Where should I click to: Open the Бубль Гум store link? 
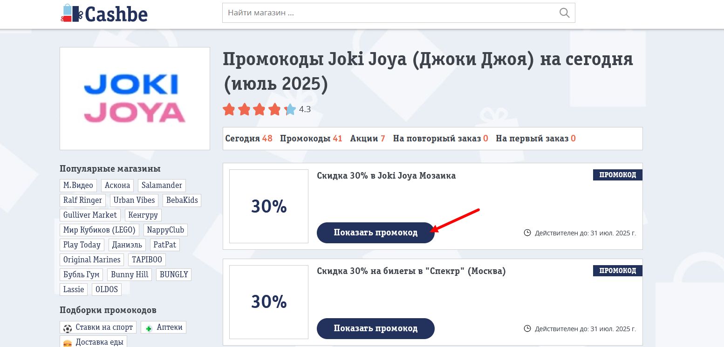82,274
